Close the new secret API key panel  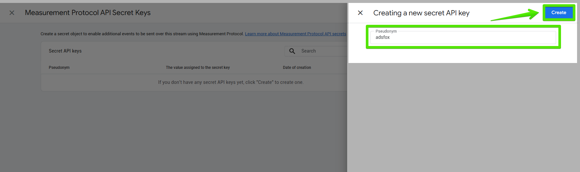(360, 13)
